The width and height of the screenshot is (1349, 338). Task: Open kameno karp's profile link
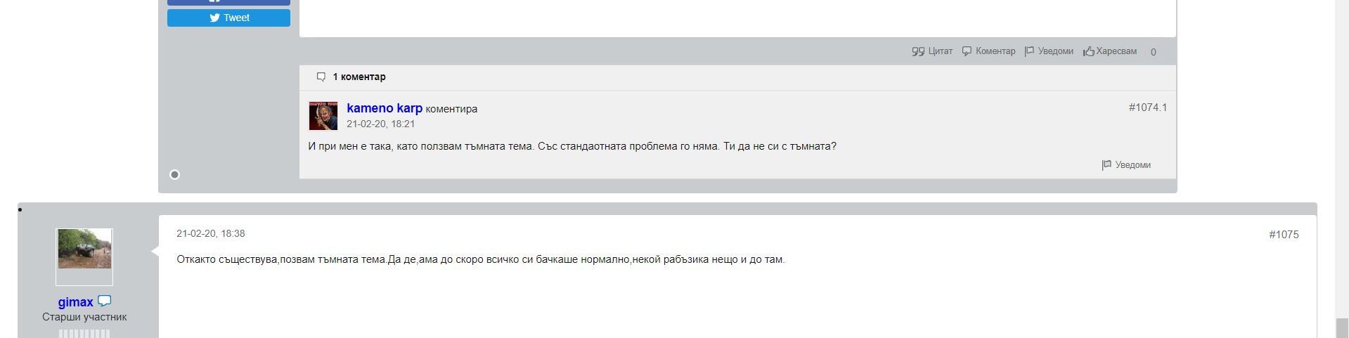tap(384, 108)
